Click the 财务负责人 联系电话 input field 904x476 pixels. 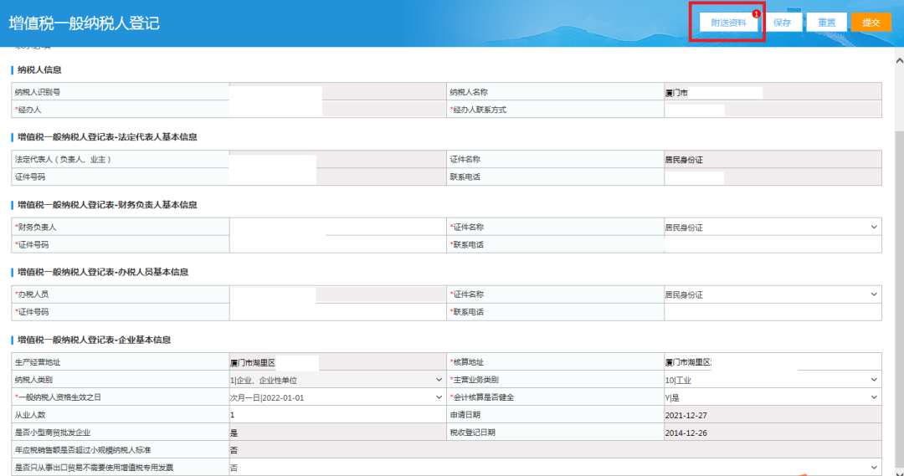tap(773, 244)
